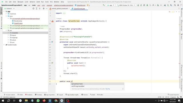The image size is (183, 103).
Task: Click the override gutter icon beside run()
Action: tap(52, 63)
